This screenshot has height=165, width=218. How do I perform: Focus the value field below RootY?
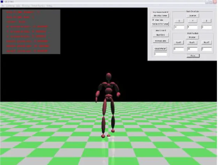tap(193, 49)
